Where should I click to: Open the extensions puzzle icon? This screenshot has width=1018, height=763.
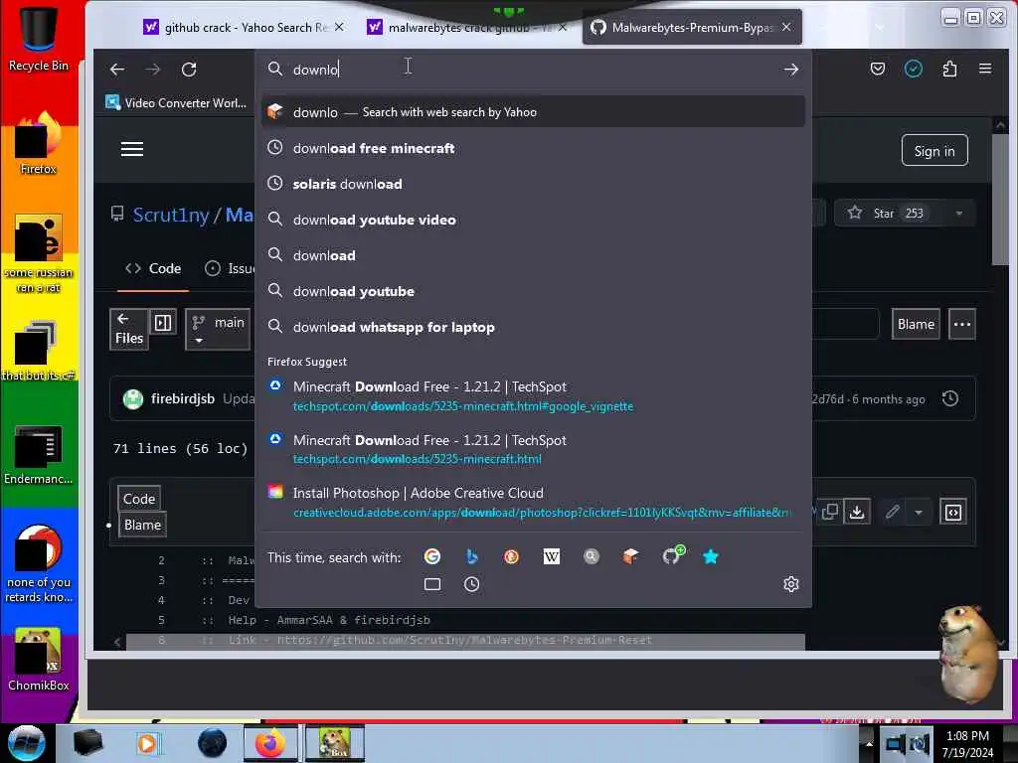click(x=949, y=69)
